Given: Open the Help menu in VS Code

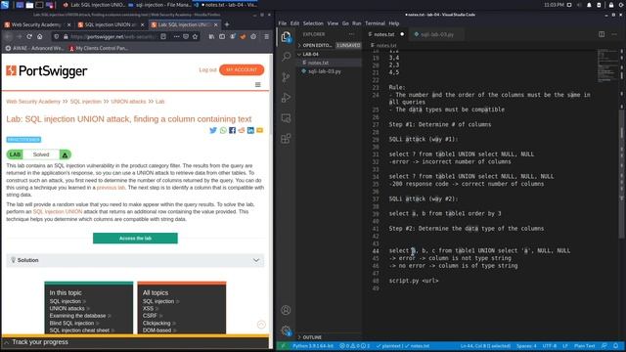Looking at the screenshot, I should pos(393,23).
